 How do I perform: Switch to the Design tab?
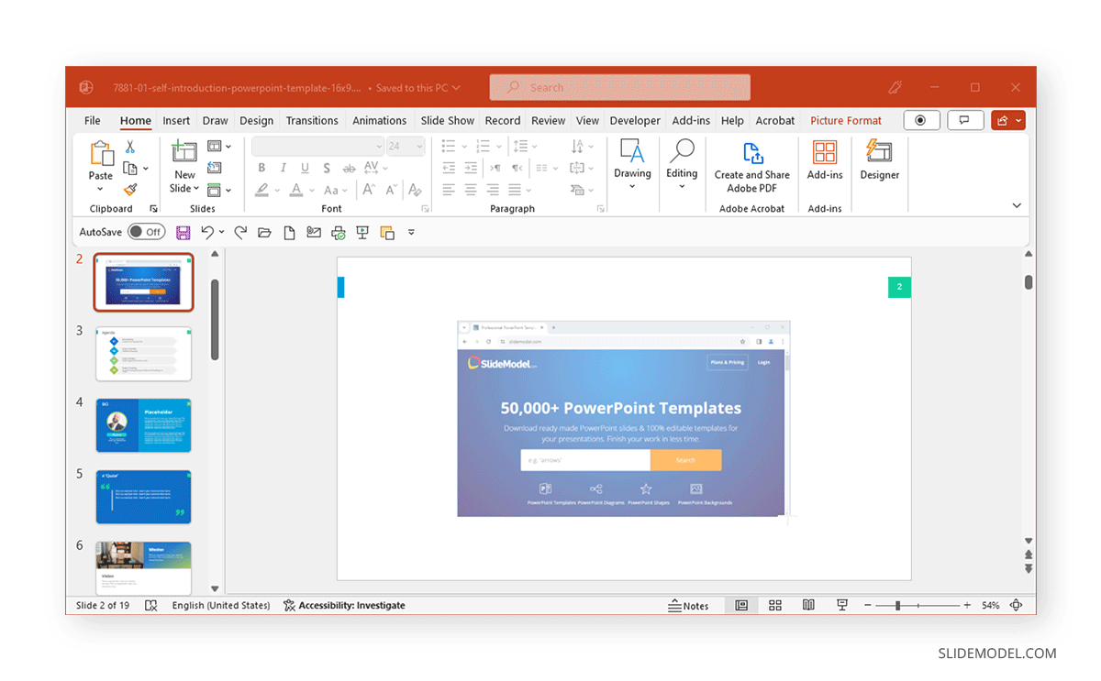(x=257, y=120)
